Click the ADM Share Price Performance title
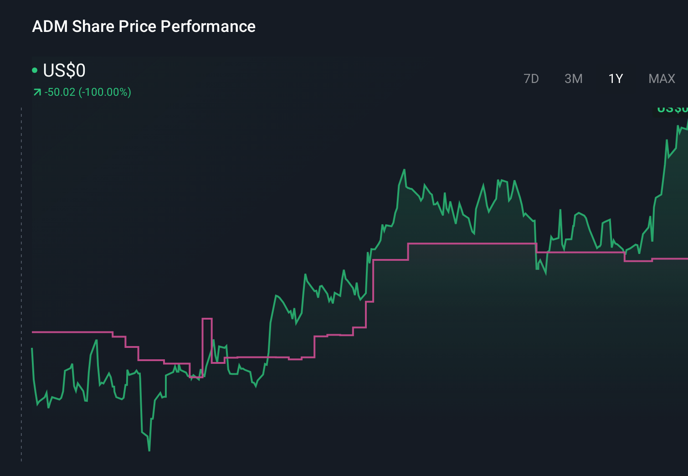Viewport: 688px width, 476px height. pyautogui.click(x=144, y=26)
